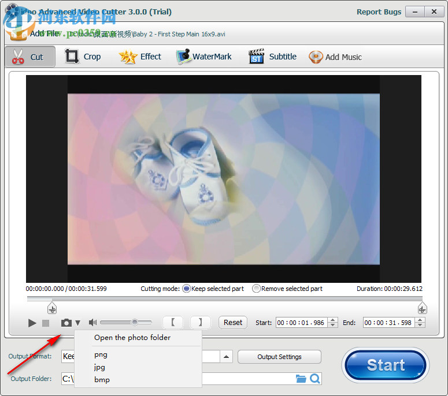Open the WaterMark tab
Viewport: 448px width, 396px height.
point(204,57)
